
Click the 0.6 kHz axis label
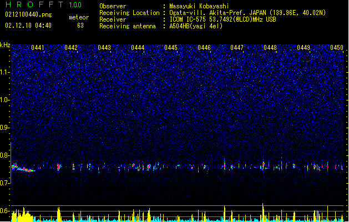coord(5,210)
